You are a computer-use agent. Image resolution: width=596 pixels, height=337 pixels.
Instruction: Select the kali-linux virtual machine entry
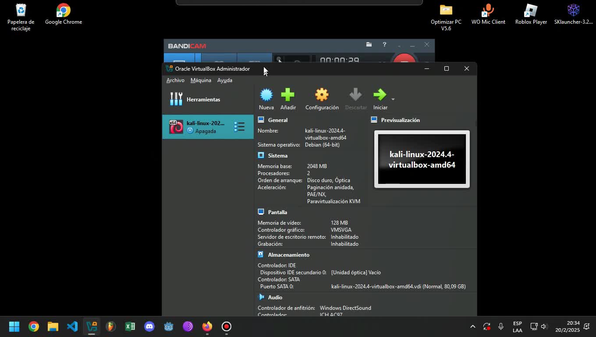[x=208, y=127]
